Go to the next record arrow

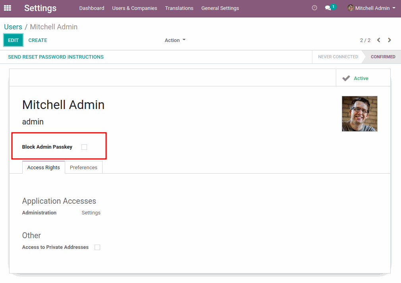(x=389, y=40)
